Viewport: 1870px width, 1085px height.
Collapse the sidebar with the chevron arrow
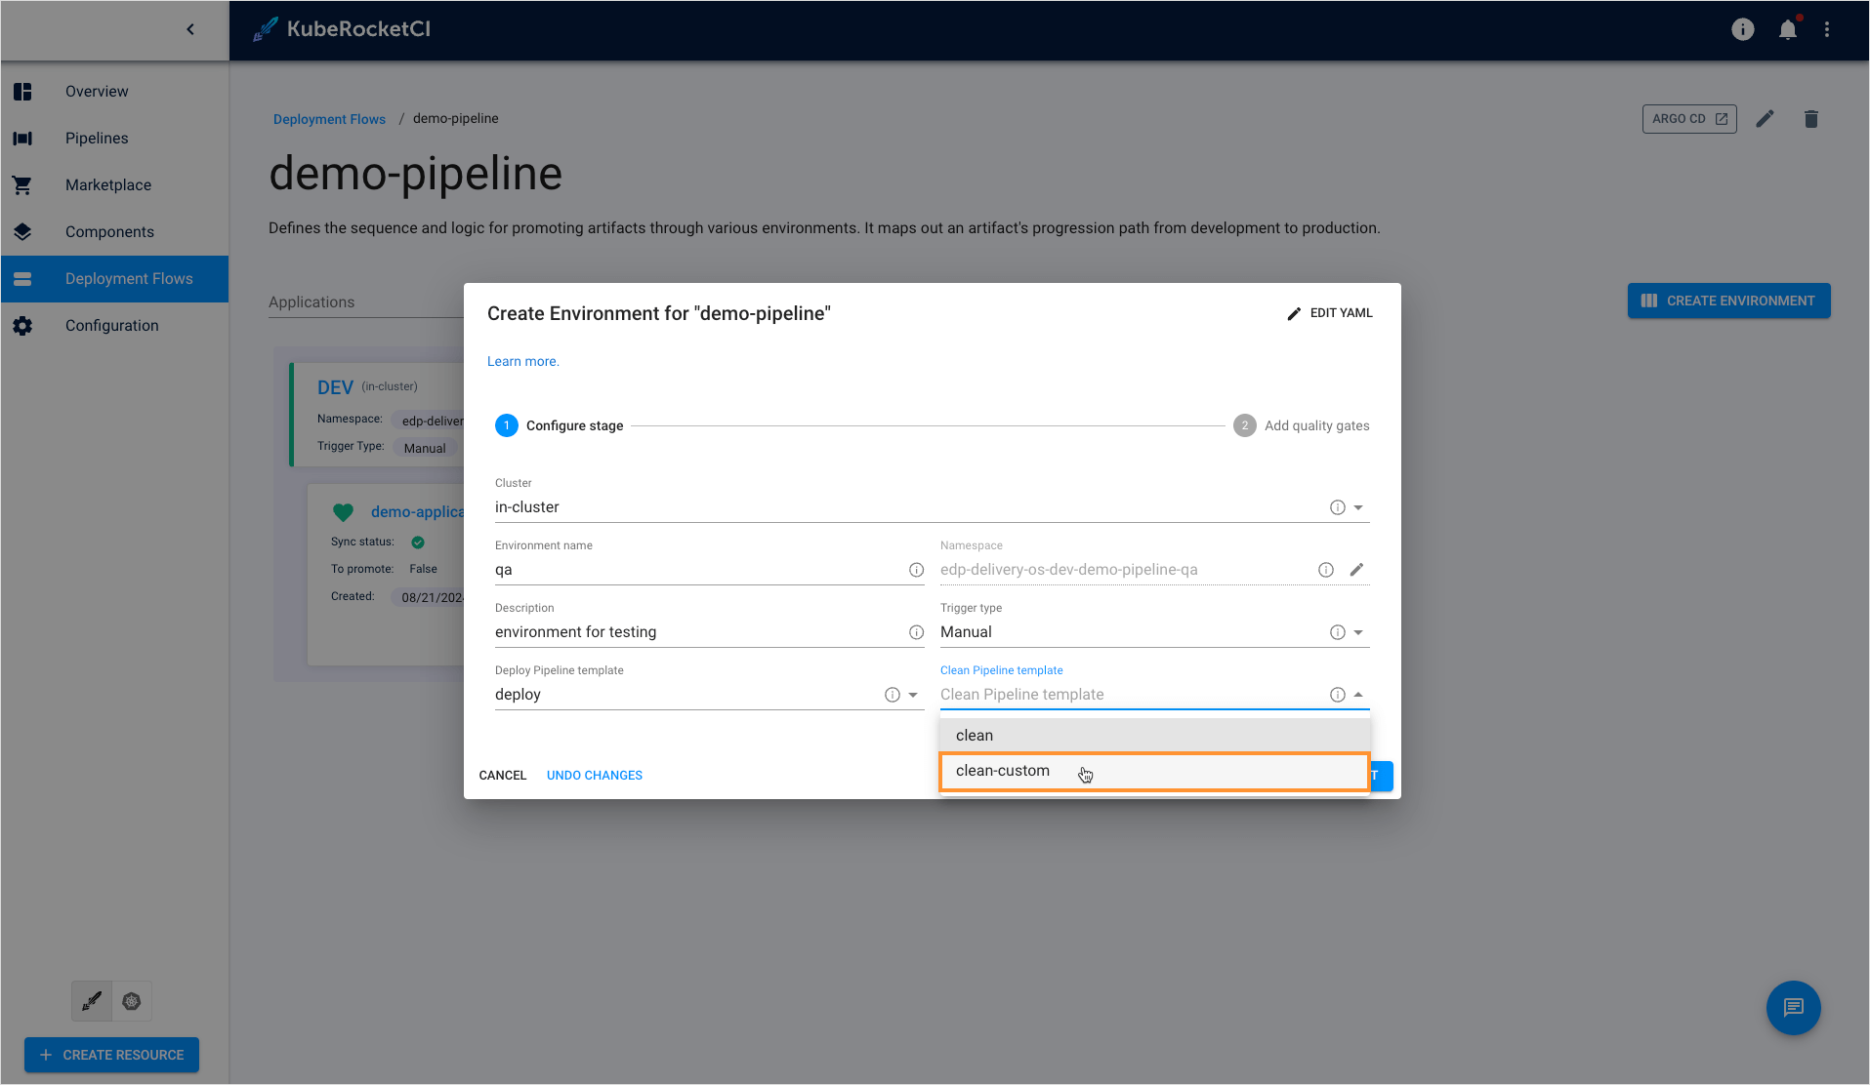pyautogui.click(x=190, y=29)
